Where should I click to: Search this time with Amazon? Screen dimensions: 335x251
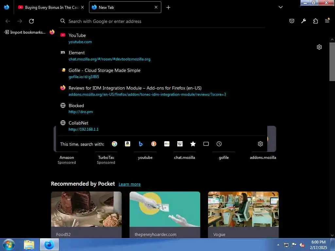point(128,144)
